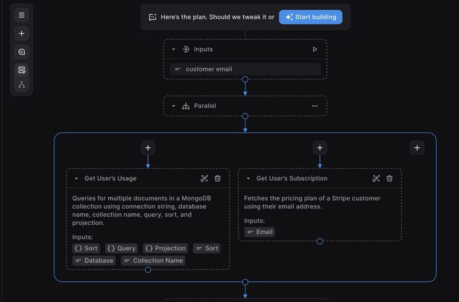This screenshot has height=302, width=459.
Task: Add a new parallel branch on right
Action: [417, 148]
